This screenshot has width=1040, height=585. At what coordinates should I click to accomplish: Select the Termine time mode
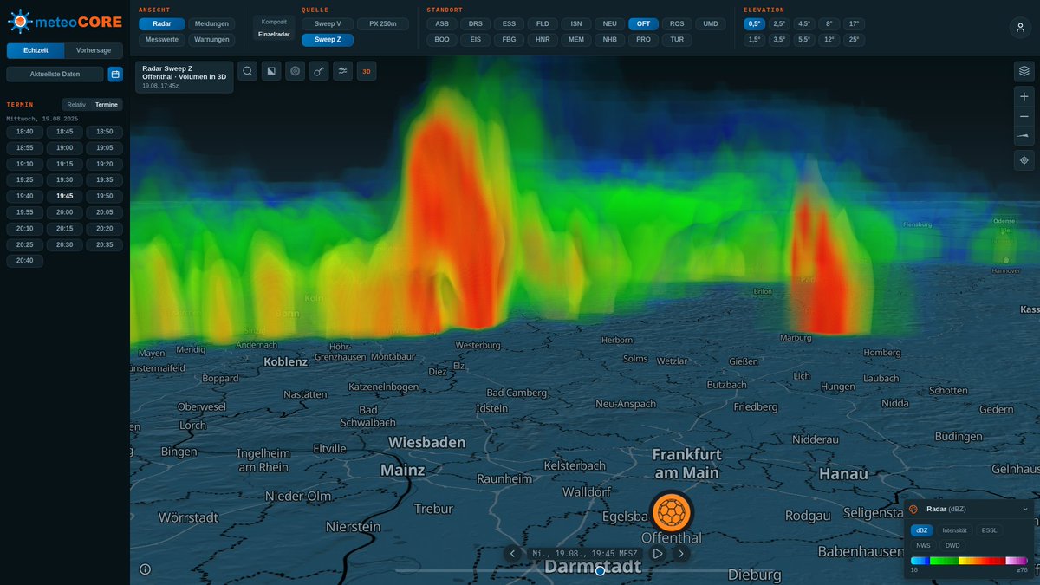coord(107,105)
